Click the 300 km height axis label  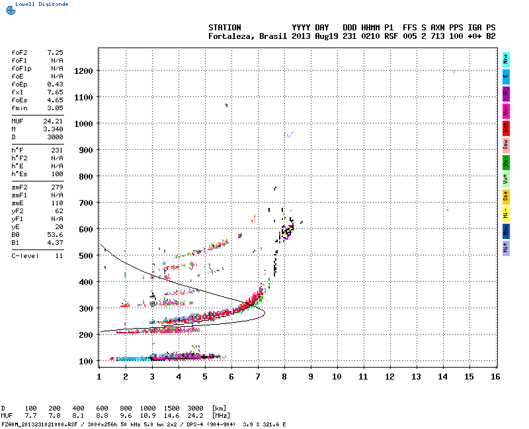[86, 309]
